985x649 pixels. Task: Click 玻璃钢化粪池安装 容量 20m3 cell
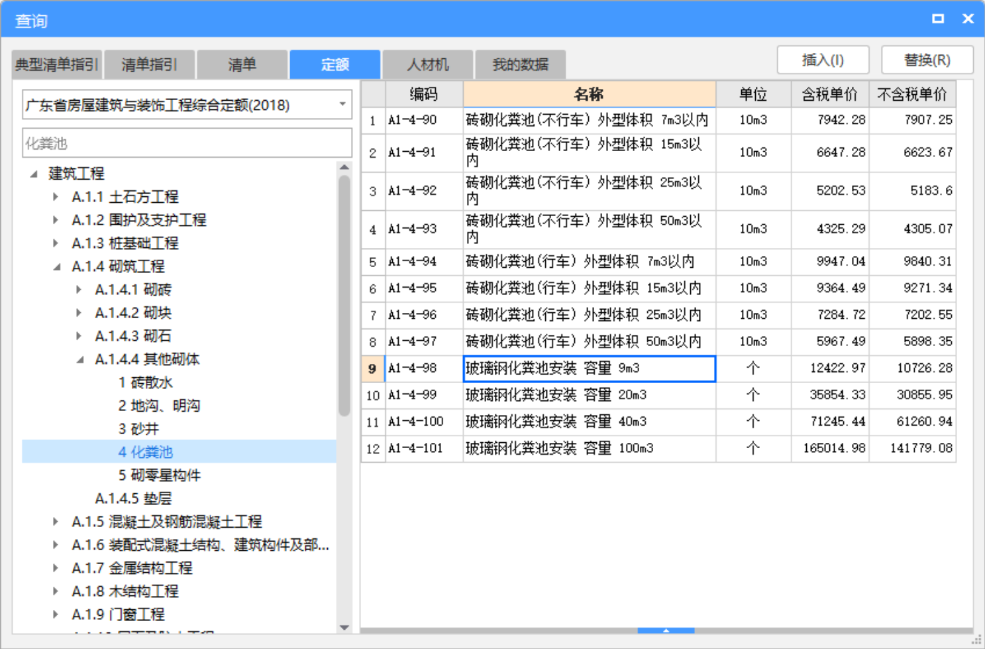tap(590, 395)
